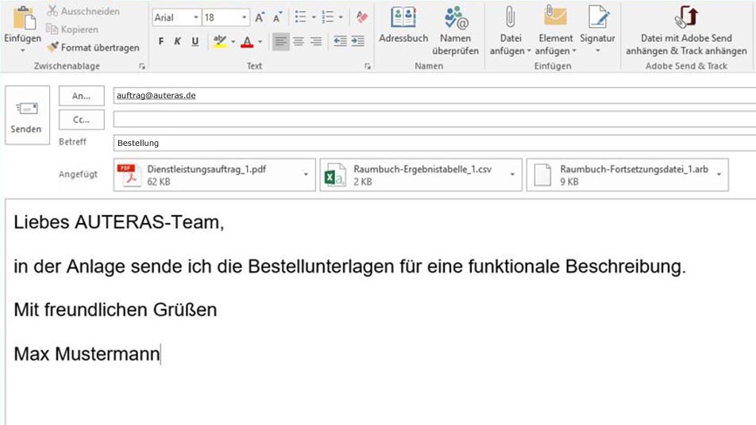Image resolution: width=756 pixels, height=425 pixels.
Task: Click into the Betreff subject field
Action: coord(429,143)
